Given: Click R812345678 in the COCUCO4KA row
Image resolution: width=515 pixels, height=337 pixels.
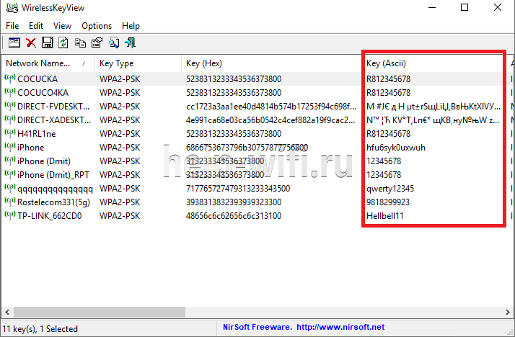Looking at the screenshot, I should pos(388,93).
